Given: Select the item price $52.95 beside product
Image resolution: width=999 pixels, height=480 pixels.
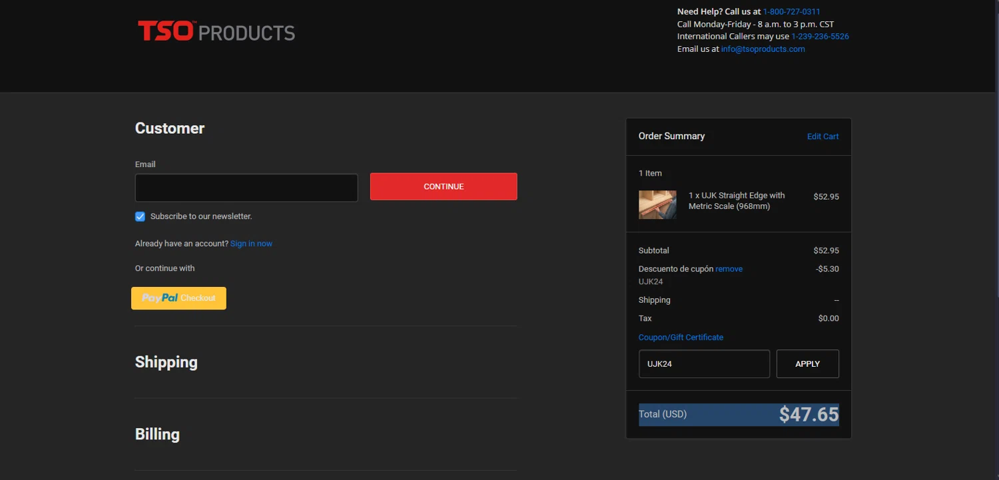Looking at the screenshot, I should pyautogui.click(x=826, y=197).
